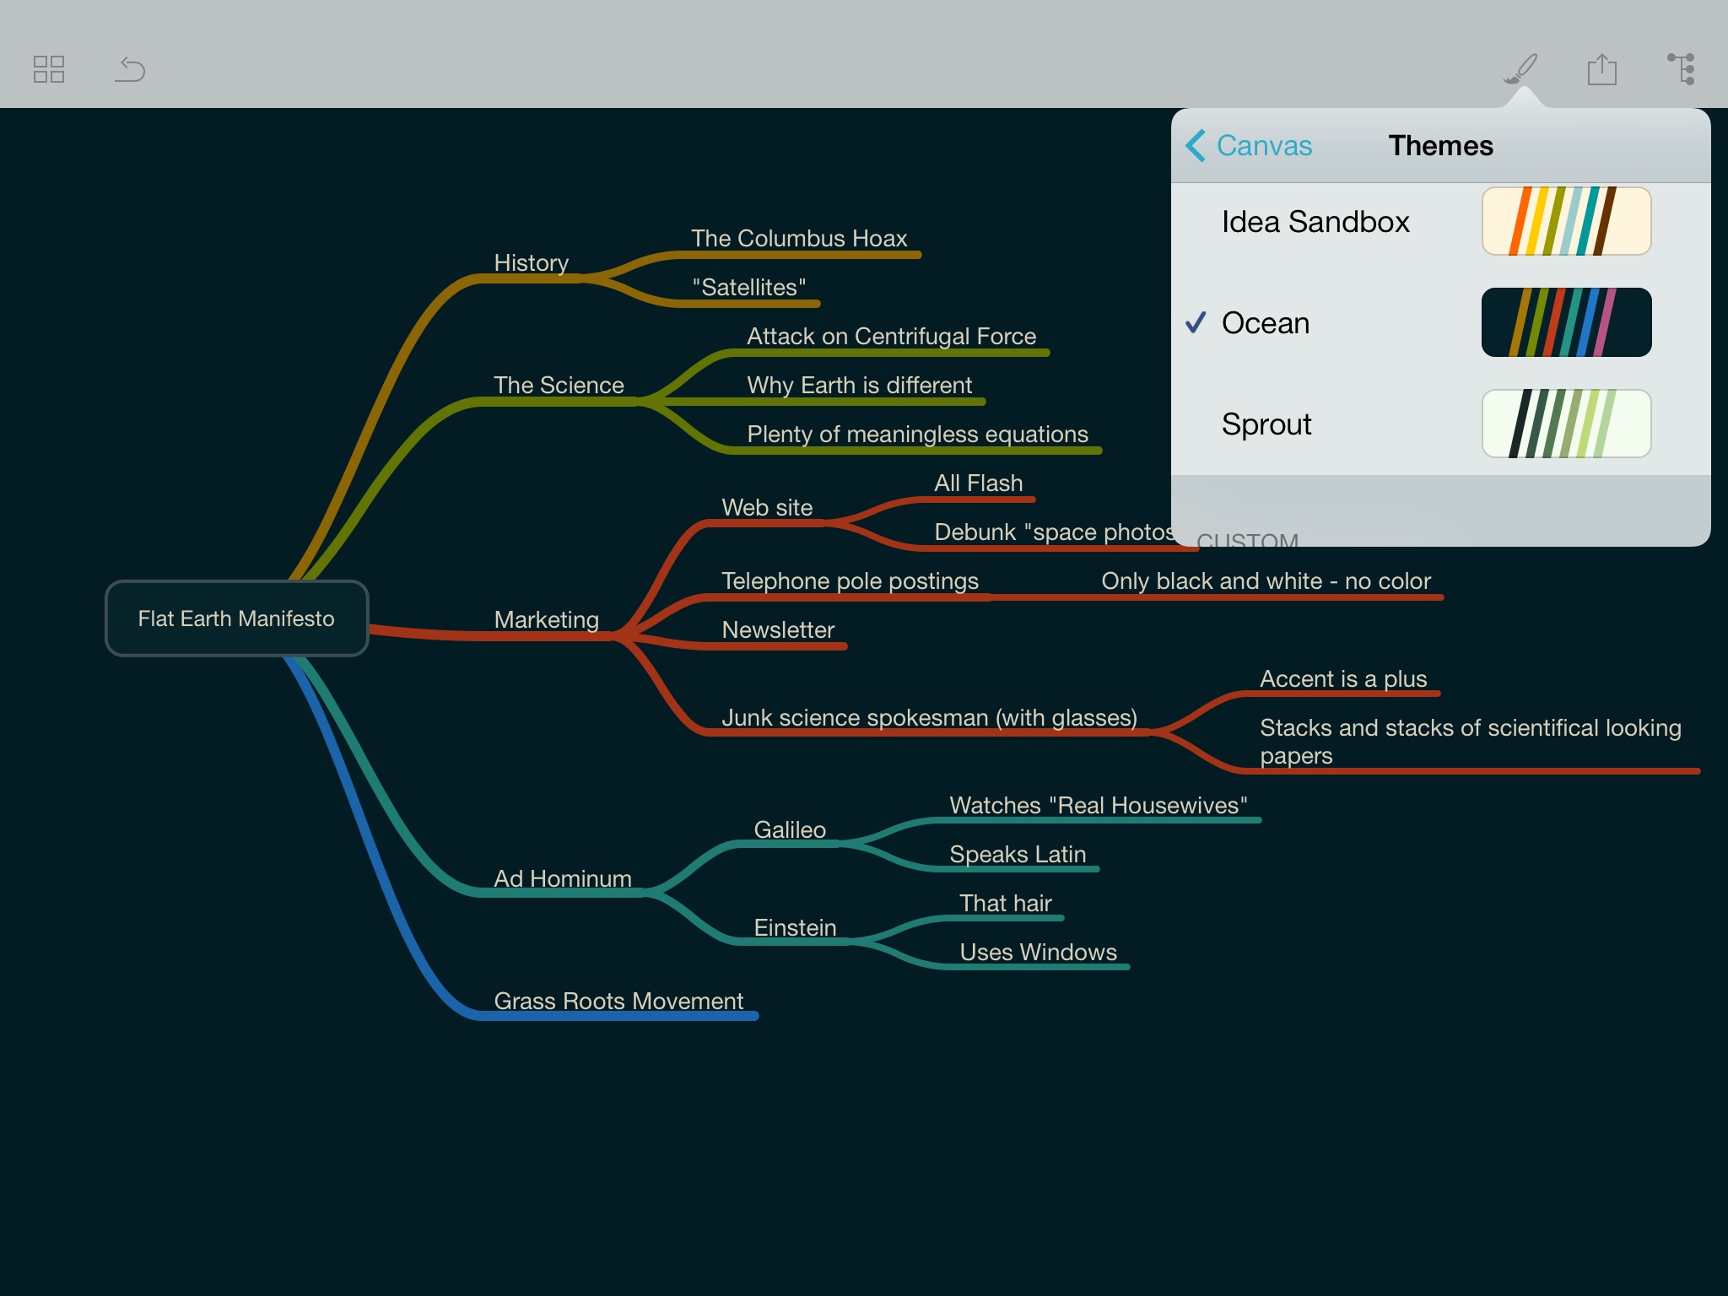The width and height of the screenshot is (1728, 1296).
Task: Select the Flat Earth Manifesto root node
Action: click(x=237, y=618)
